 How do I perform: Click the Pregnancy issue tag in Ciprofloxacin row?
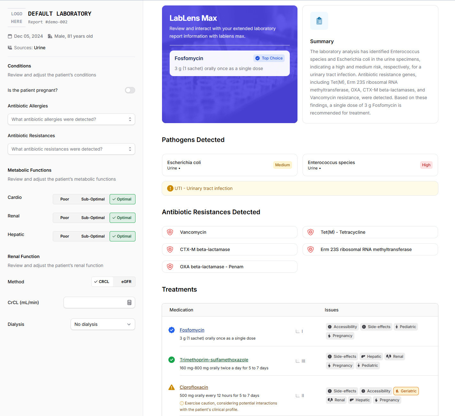tap(387, 400)
